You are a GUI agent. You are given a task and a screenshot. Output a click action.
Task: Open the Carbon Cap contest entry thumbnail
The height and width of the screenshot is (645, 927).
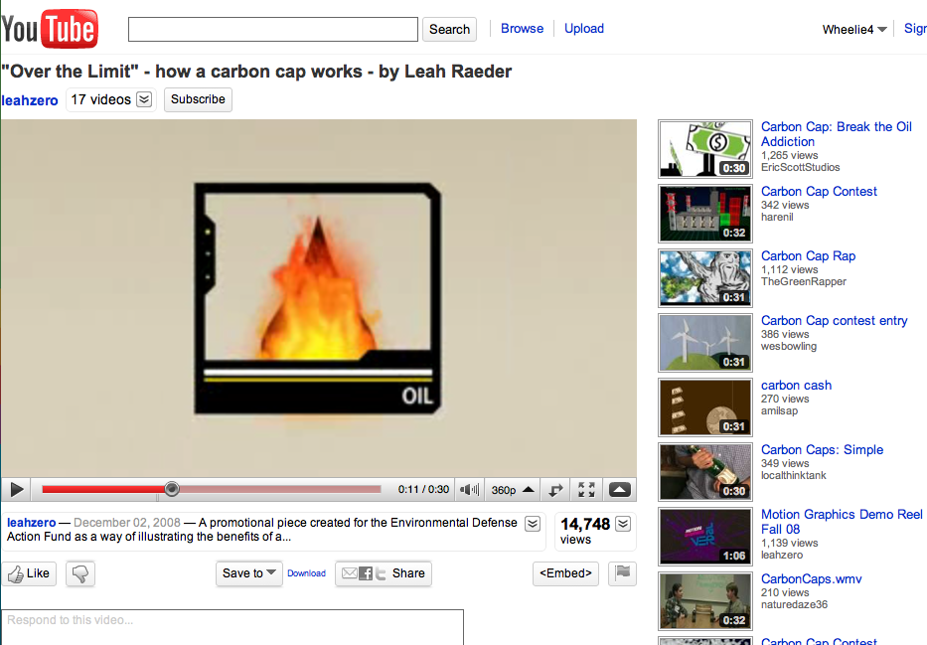tap(705, 342)
